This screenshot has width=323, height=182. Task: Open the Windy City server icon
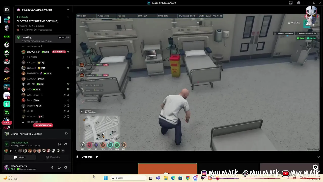[x=7, y=70]
